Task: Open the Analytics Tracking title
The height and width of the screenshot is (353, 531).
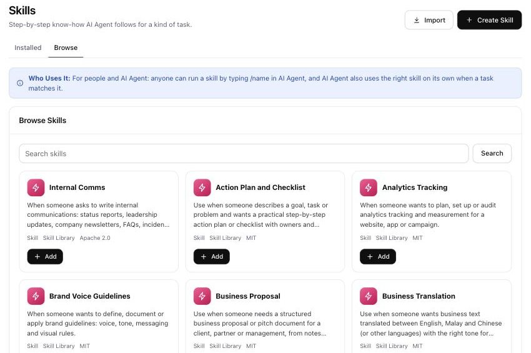Action: 415,187
